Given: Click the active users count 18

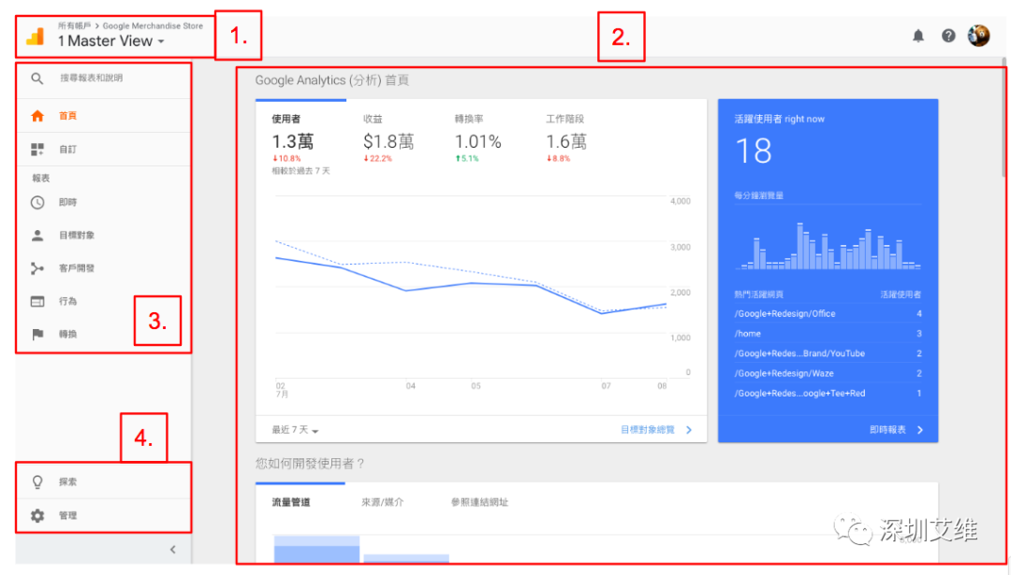Looking at the screenshot, I should click(753, 151).
